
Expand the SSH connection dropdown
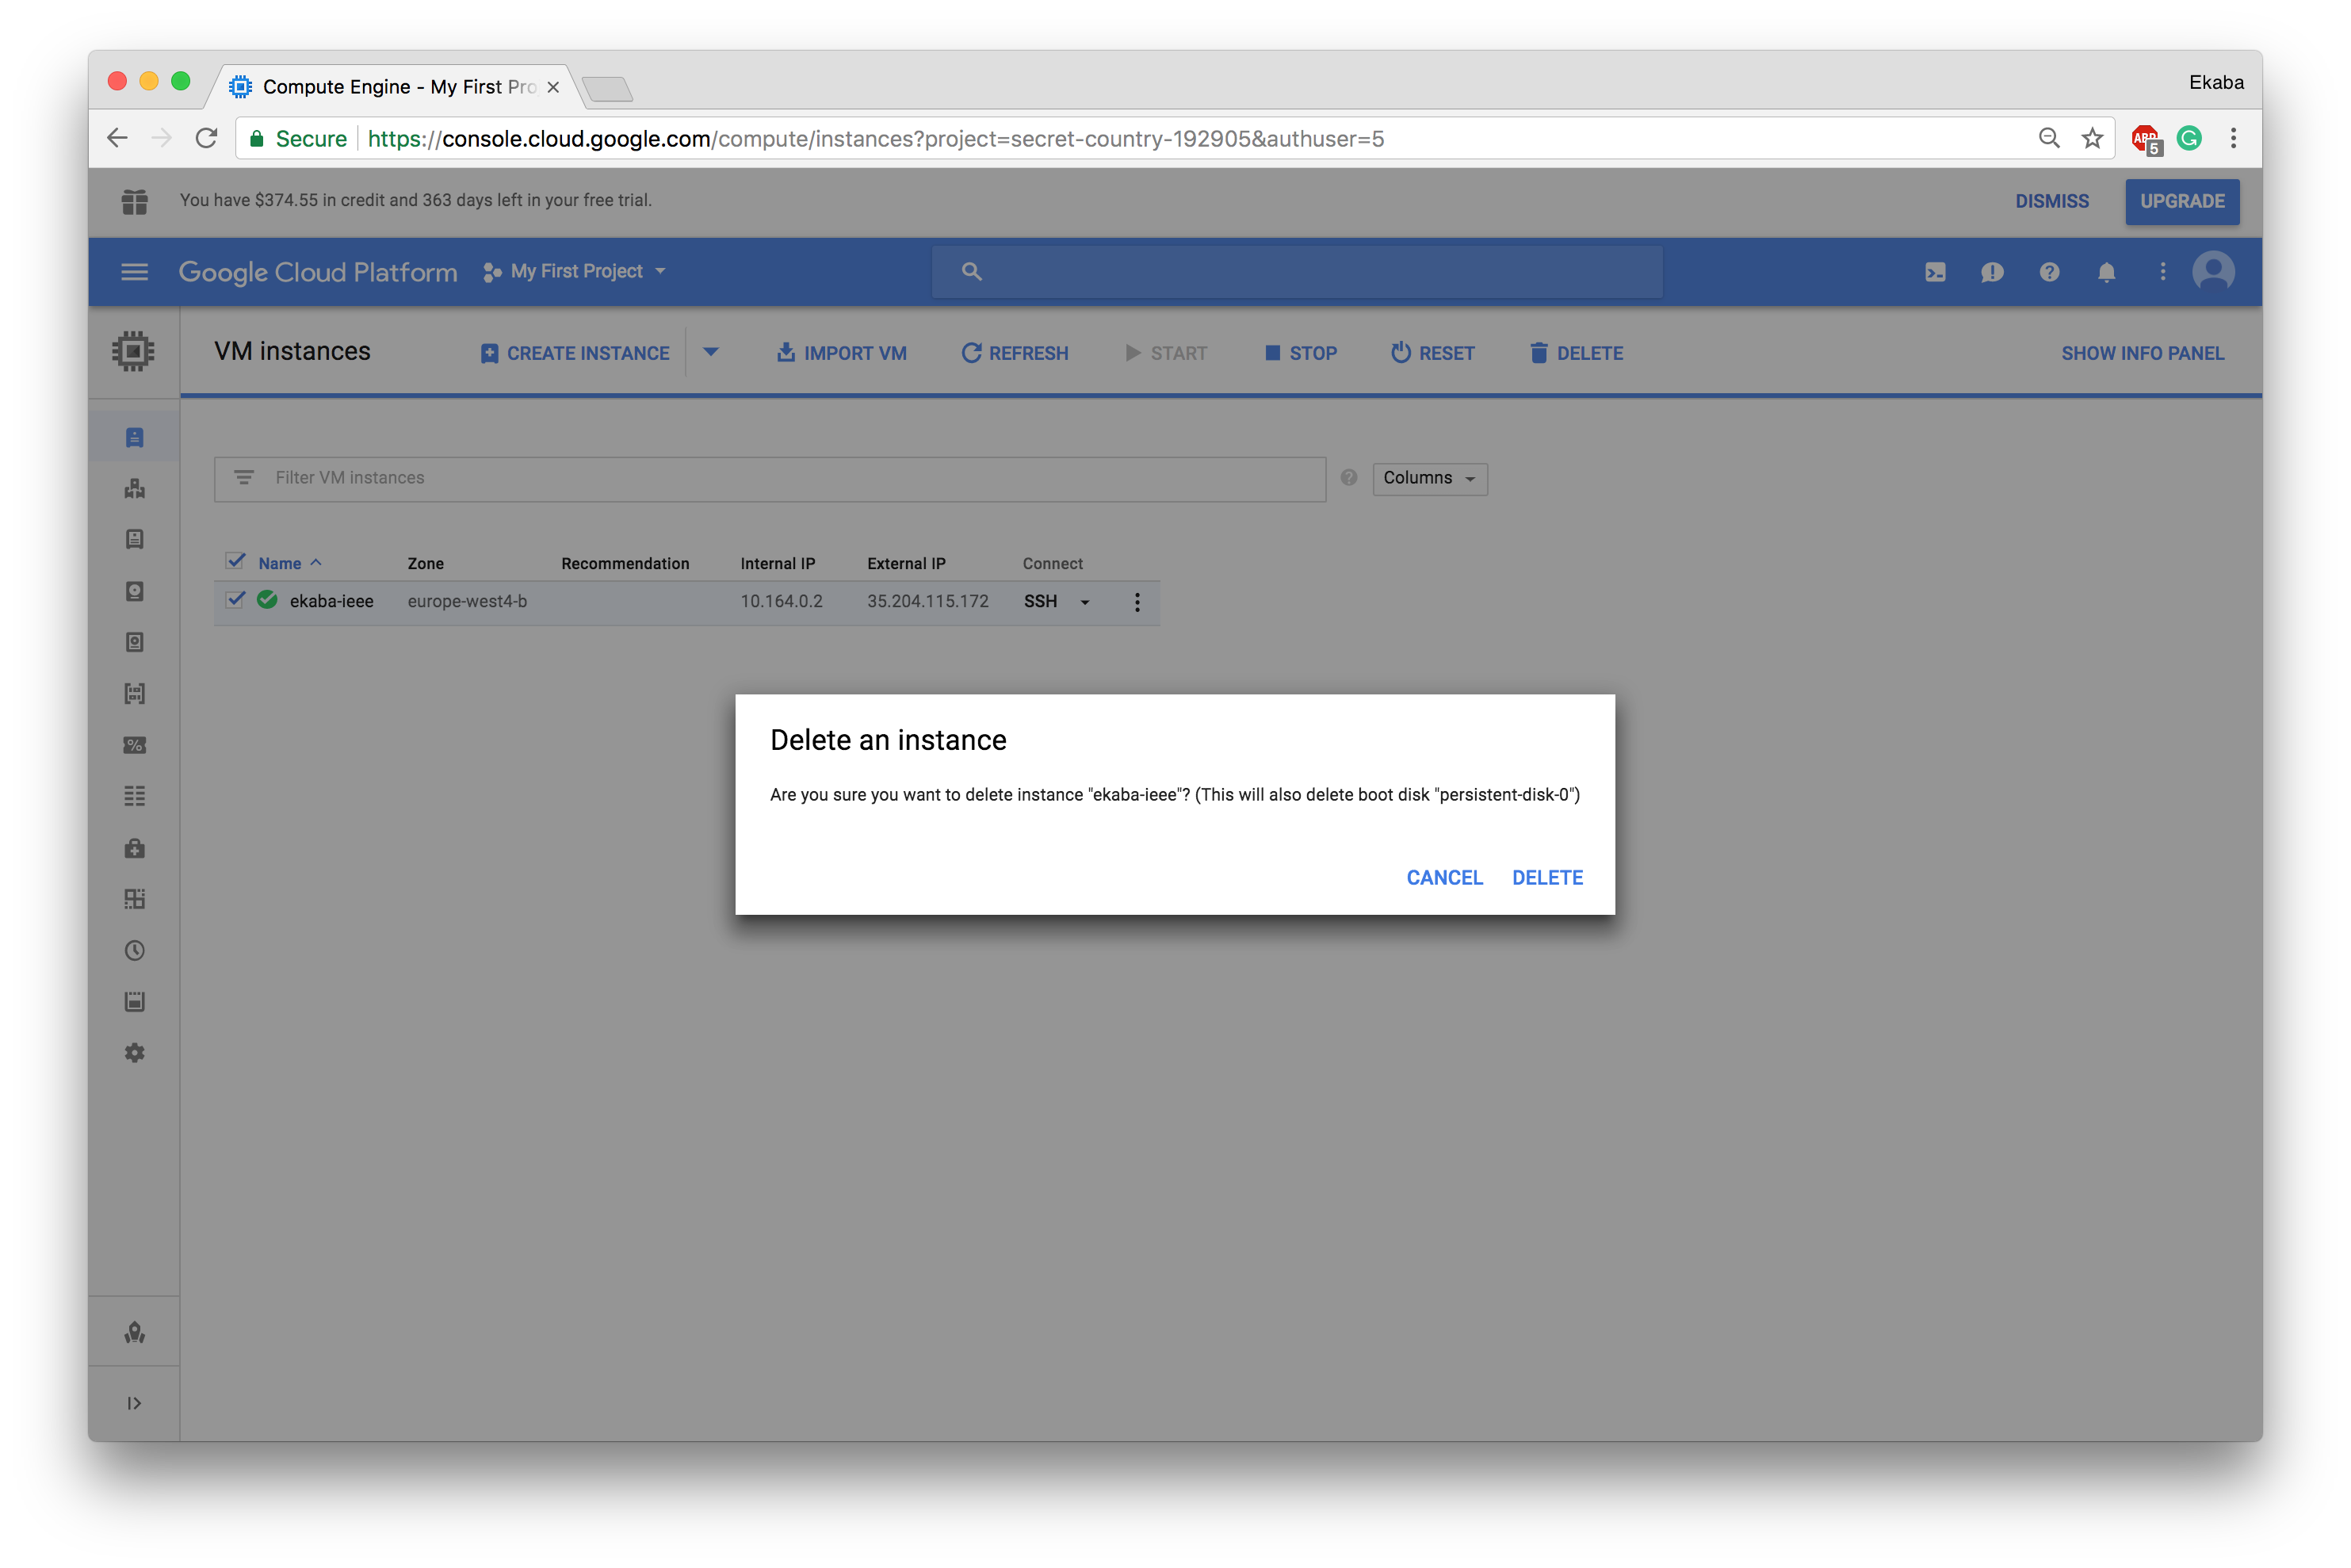click(1083, 602)
